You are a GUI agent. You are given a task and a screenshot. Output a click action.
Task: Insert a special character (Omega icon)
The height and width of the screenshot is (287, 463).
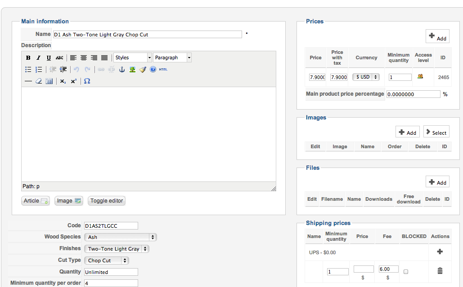87,81
